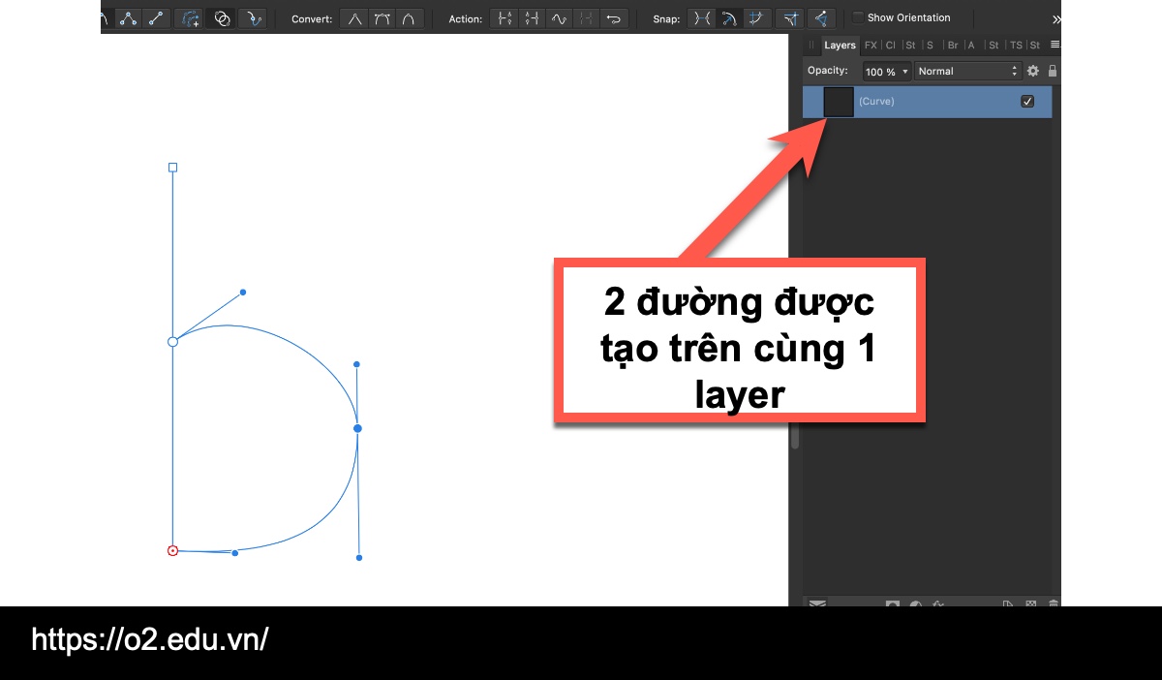Select the filled blue node on the curve's right side
Viewport: 1162px width, 680px height.
coord(357,428)
